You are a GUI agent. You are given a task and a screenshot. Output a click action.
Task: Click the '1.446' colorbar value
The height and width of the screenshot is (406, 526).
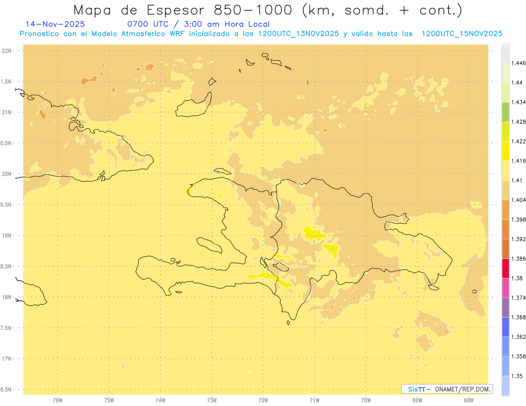pyautogui.click(x=519, y=63)
